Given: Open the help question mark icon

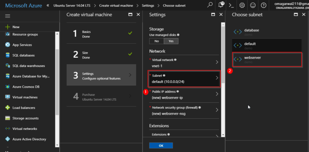Looking at the screenshot, I should click(264, 5).
